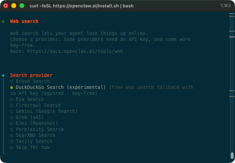Click the window title curl command text
This screenshot has height=163, width=235.
(81, 6)
